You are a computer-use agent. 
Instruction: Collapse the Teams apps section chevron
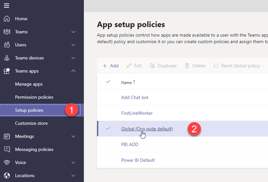[73, 71]
